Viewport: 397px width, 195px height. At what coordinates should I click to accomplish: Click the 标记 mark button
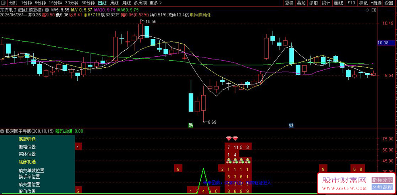364,3
